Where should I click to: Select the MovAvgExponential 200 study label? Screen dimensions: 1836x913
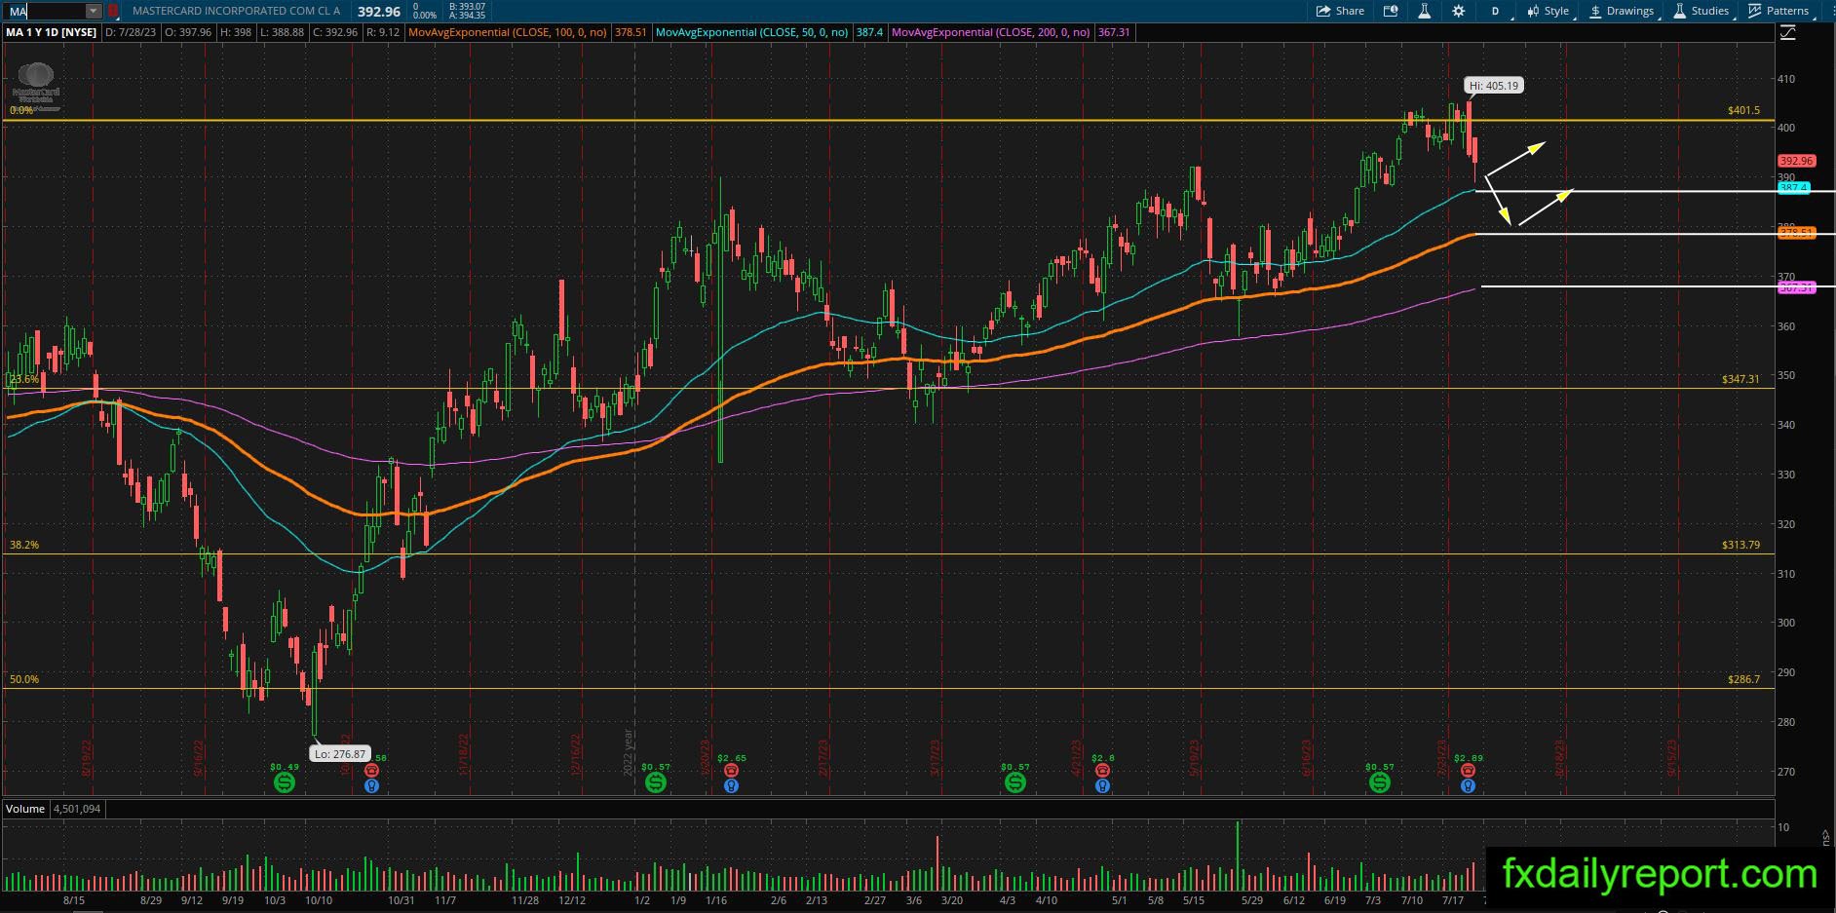point(991,32)
